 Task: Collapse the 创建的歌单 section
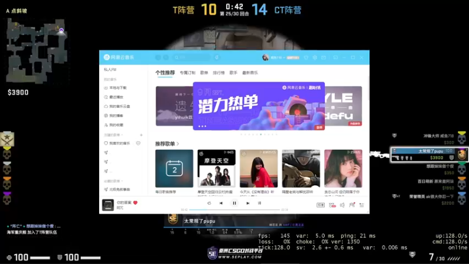pos(114,135)
